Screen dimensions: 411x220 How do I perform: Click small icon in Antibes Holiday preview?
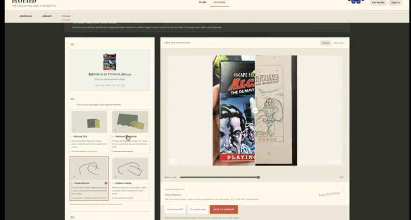point(116,177)
